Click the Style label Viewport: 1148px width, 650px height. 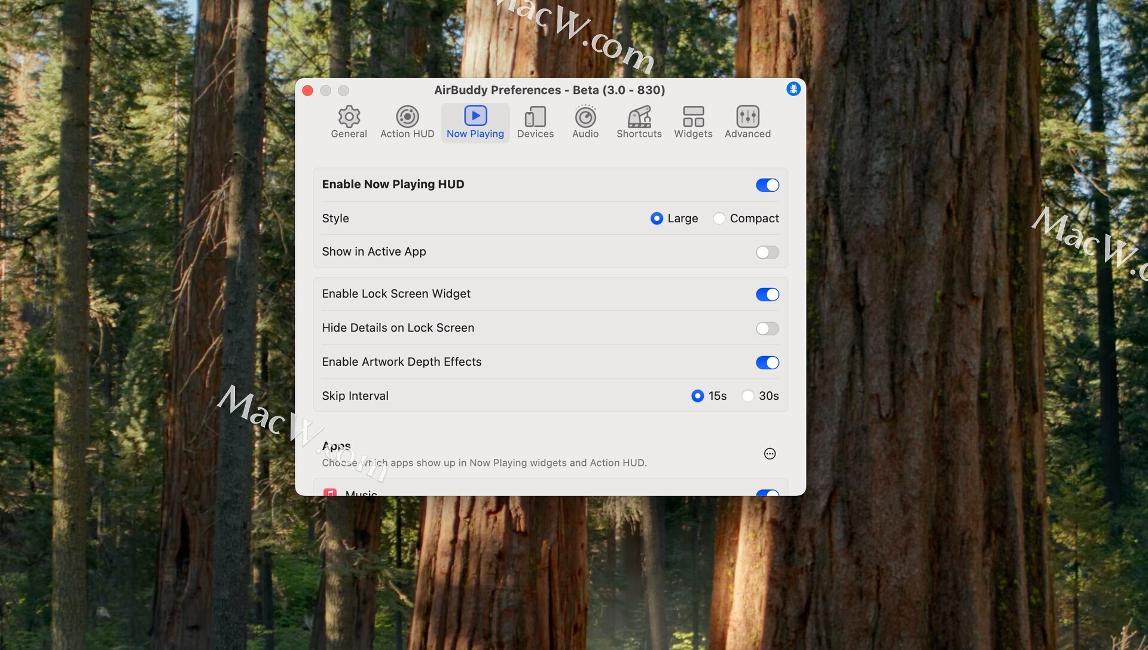(335, 219)
